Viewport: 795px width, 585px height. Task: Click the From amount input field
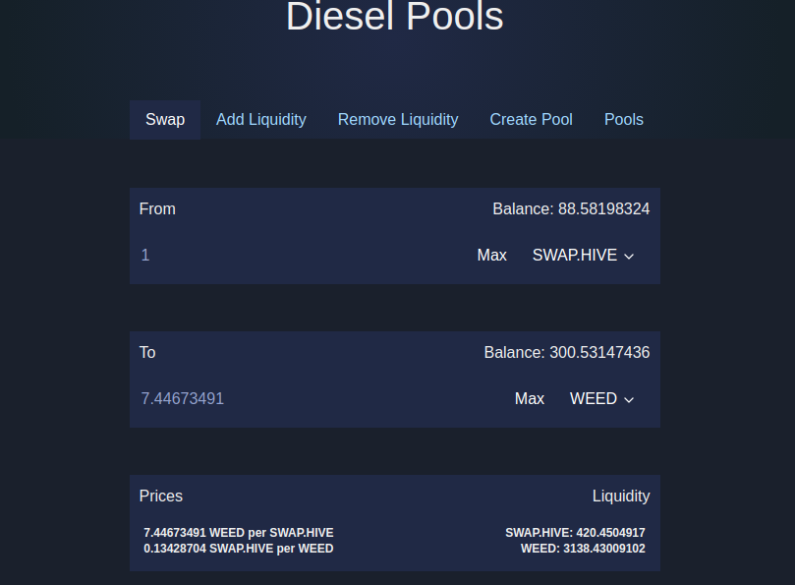(x=302, y=256)
